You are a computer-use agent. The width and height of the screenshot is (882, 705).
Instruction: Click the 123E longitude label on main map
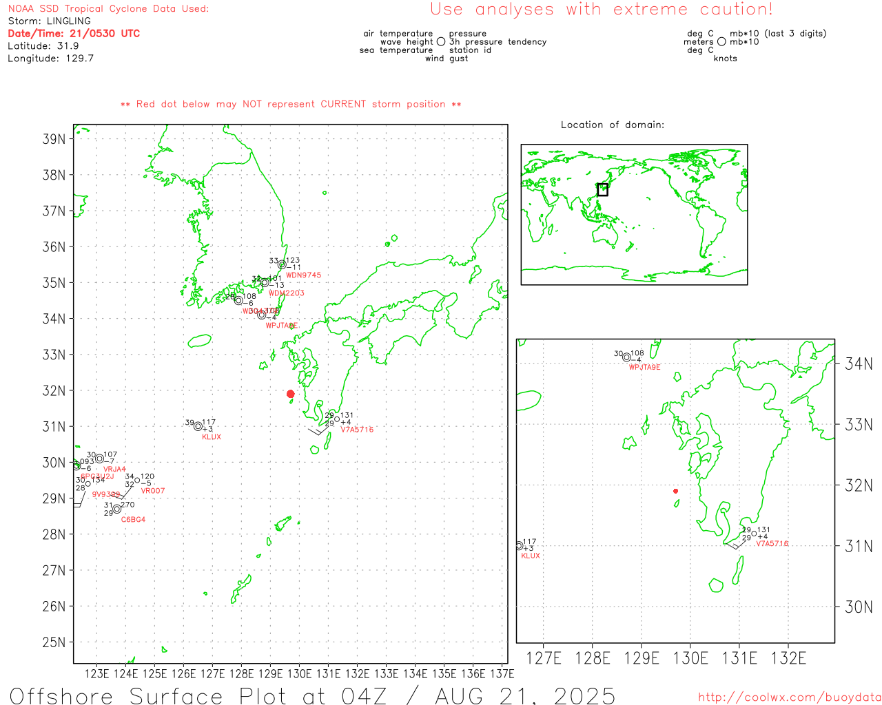(x=96, y=673)
